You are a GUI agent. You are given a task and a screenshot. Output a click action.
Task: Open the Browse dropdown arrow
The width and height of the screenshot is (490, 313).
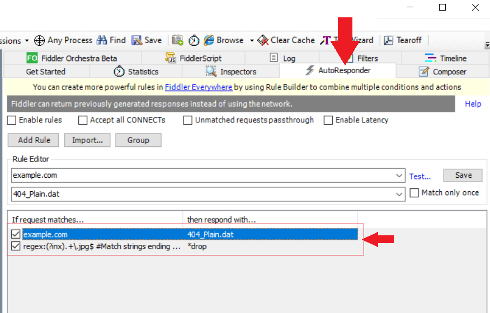(x=252, y=41)
